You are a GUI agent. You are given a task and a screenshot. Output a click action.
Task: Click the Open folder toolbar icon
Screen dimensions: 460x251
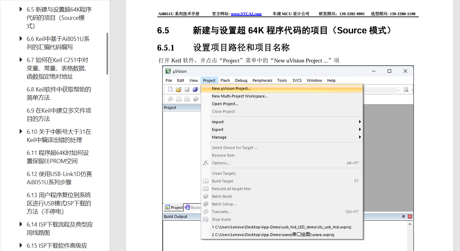[178, 90]
